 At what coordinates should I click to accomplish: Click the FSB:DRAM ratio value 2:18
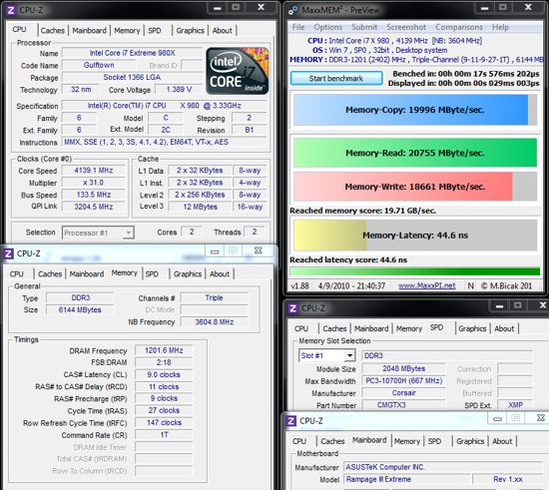click(x=164, y=362)
